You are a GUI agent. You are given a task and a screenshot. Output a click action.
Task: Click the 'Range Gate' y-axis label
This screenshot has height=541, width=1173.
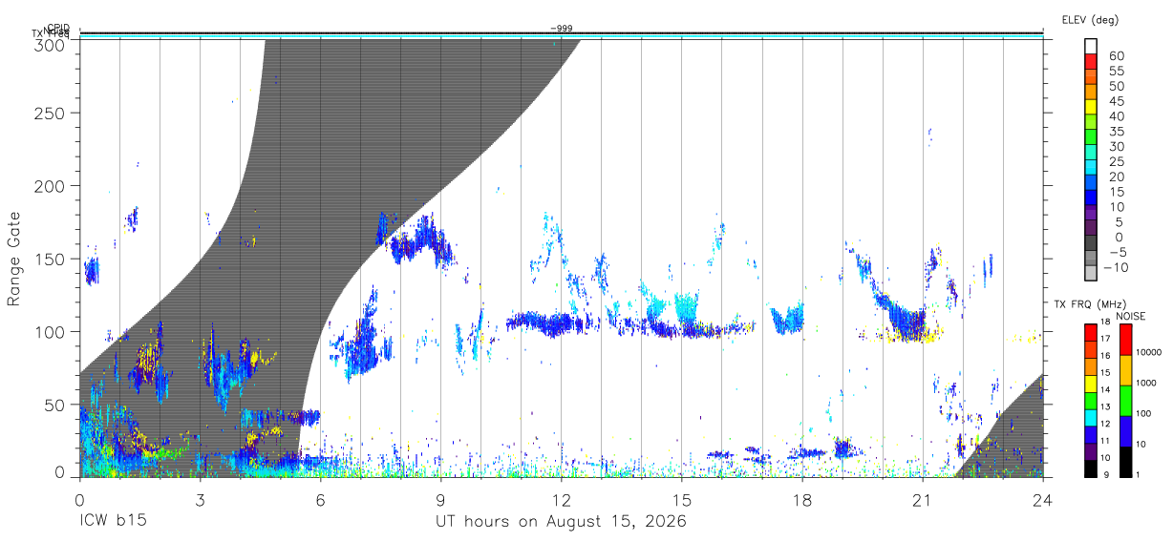tap(14, 258)
